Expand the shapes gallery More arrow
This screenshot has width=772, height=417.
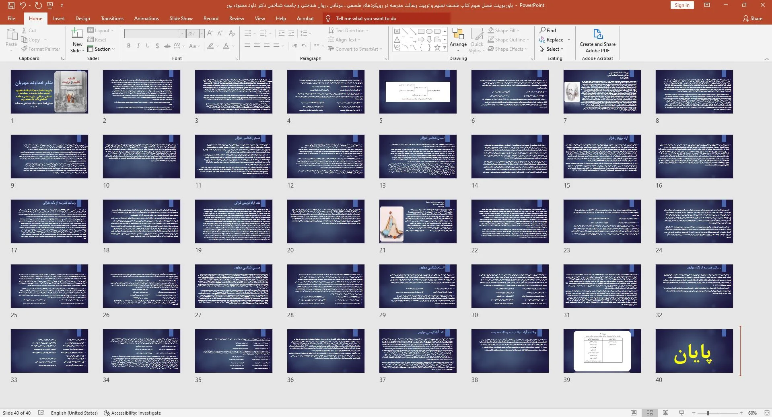[x=445, y=47]
